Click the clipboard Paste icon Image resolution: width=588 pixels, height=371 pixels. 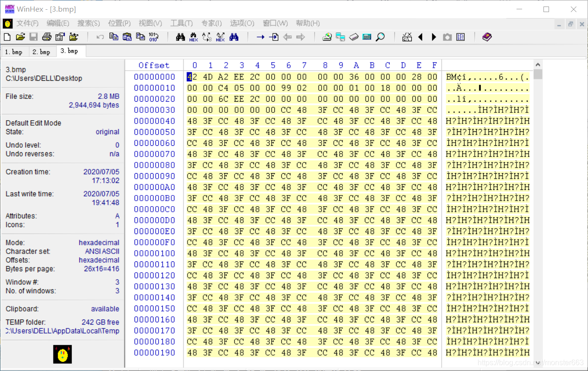click(x=127, y=37)
